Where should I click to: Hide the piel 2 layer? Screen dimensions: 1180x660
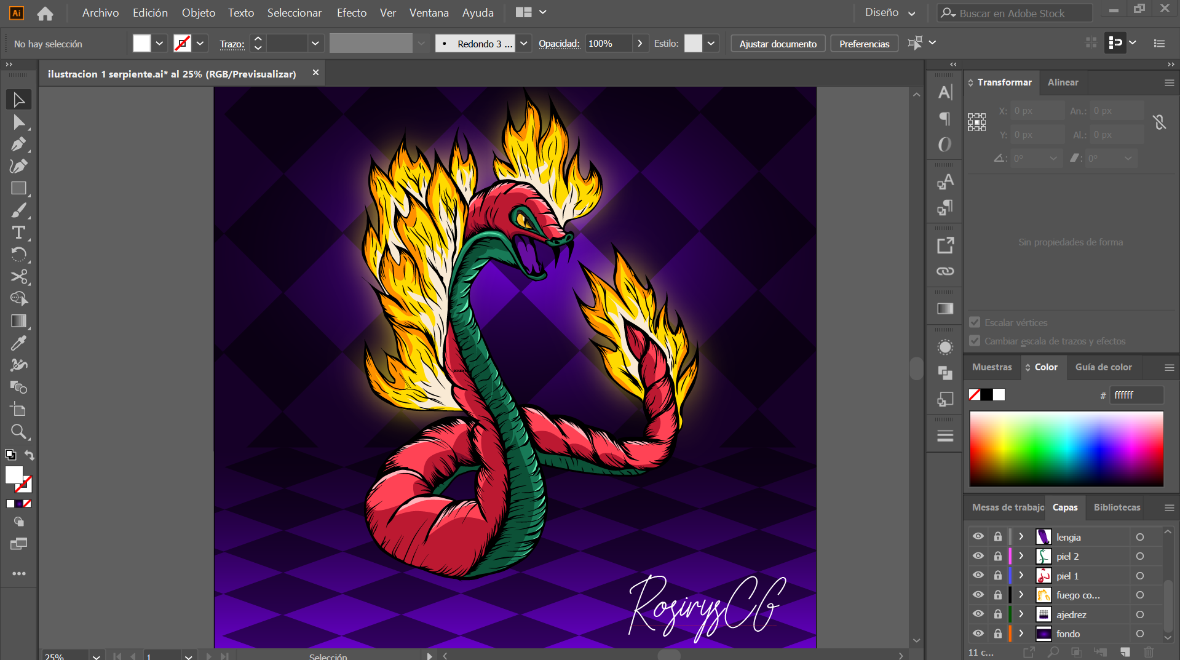click(978, 556)
